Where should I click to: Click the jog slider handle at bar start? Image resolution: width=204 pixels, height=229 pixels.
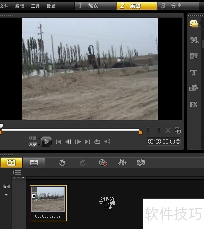click(x=1, y=126)
